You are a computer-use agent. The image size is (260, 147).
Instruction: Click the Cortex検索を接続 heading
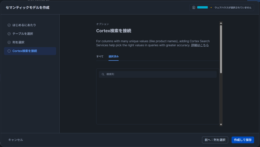114,31
